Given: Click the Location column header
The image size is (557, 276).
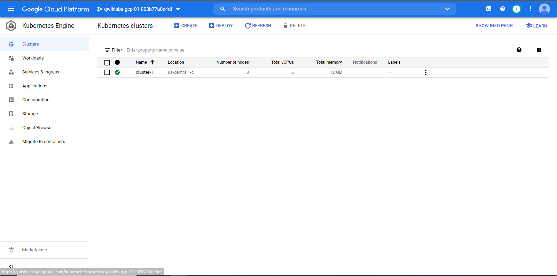Looking at the screenshot, I should tap(176, 62).
